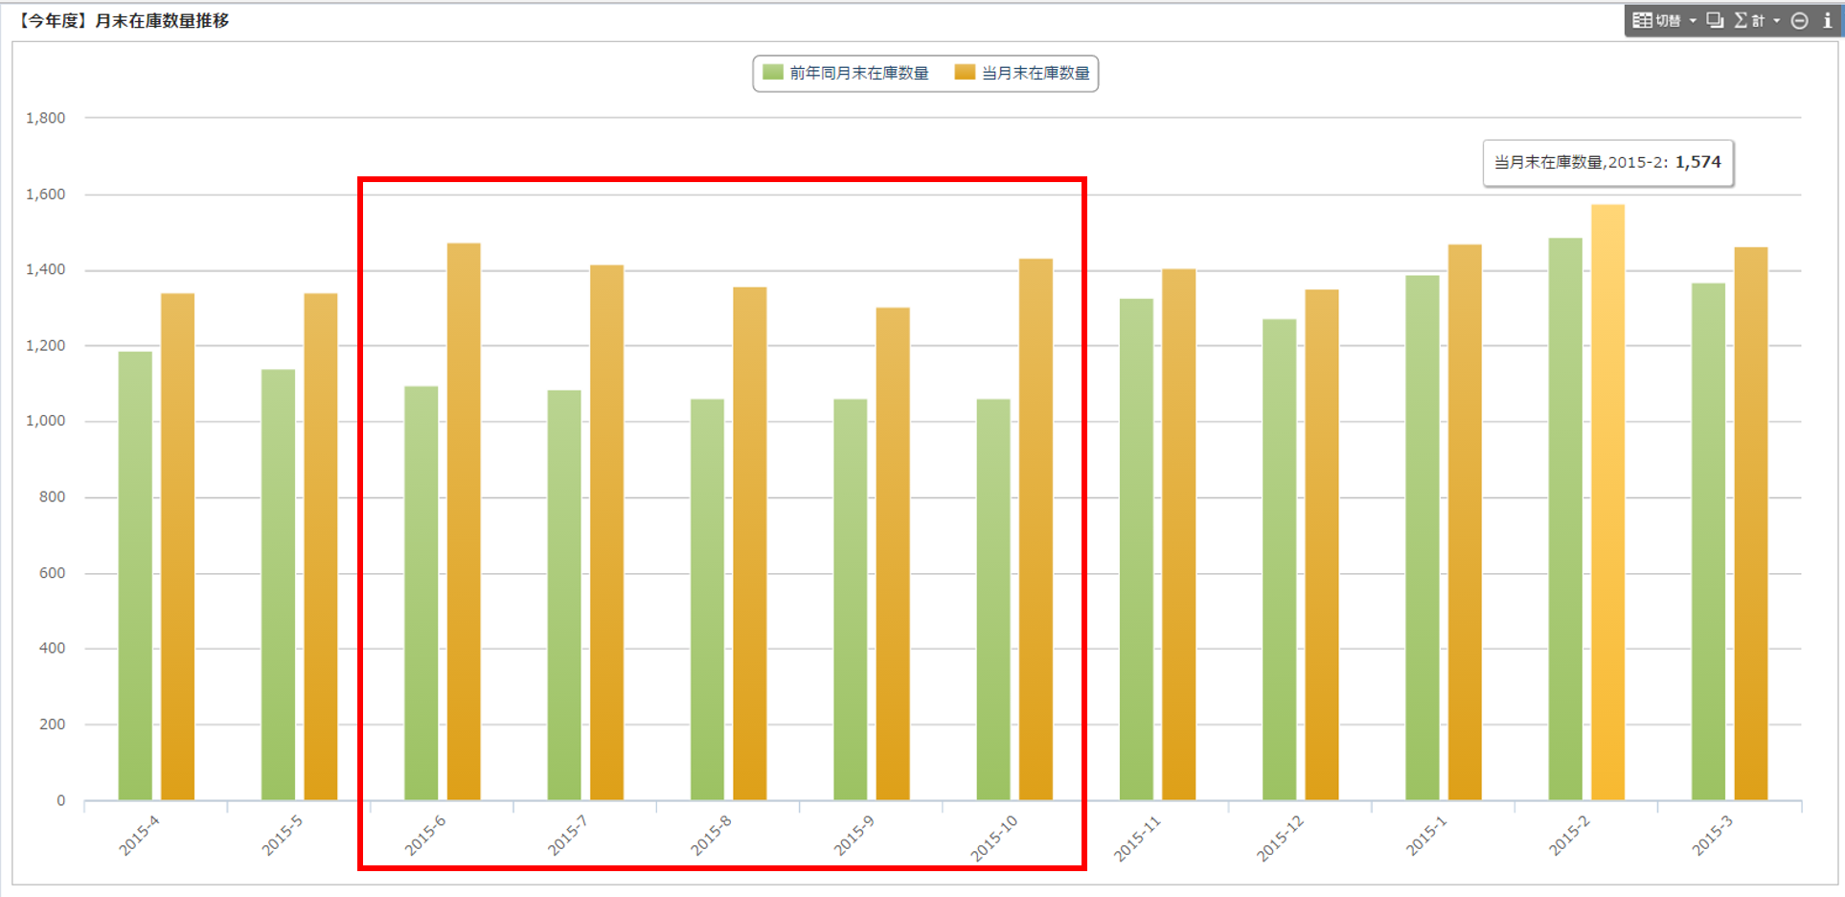Click the y-axis value 800

click(53, 496)
